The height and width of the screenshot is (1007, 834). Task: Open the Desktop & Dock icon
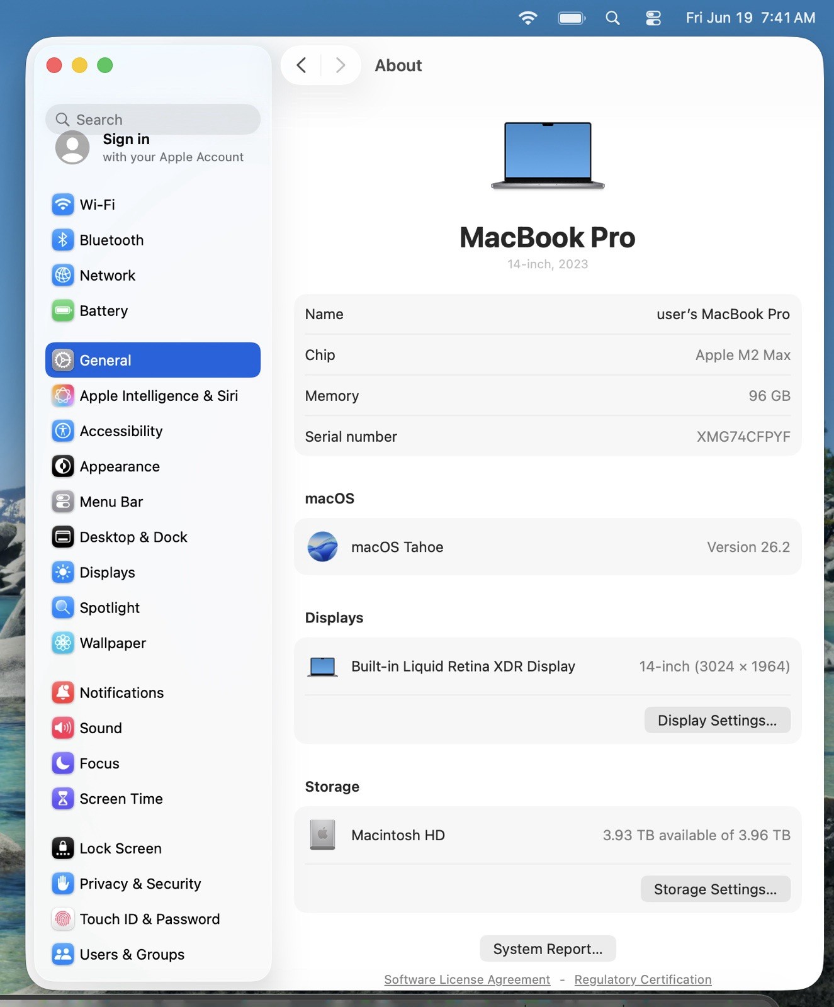tap(62, 537)
